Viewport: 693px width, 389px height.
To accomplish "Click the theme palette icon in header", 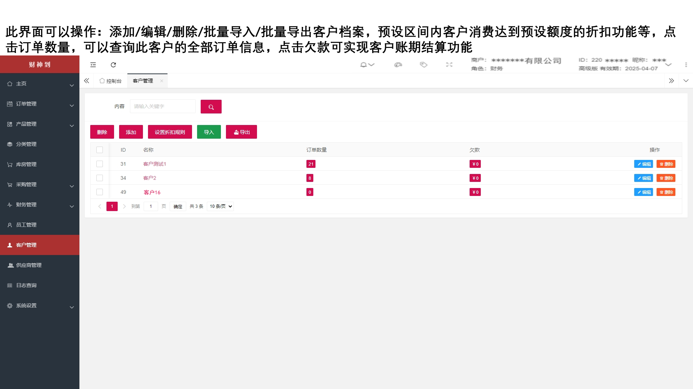I will coord(398,65).
